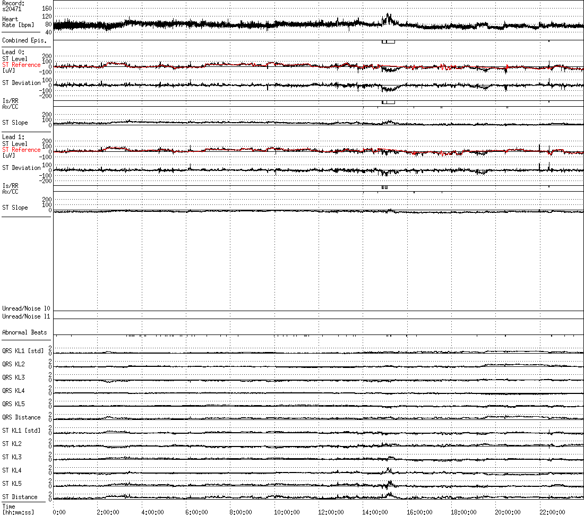Viewport: 584px width, 515px height.
Task: Click the QRS KL1 [std] label
Action: pyautogui.click(x=23, y=351)
